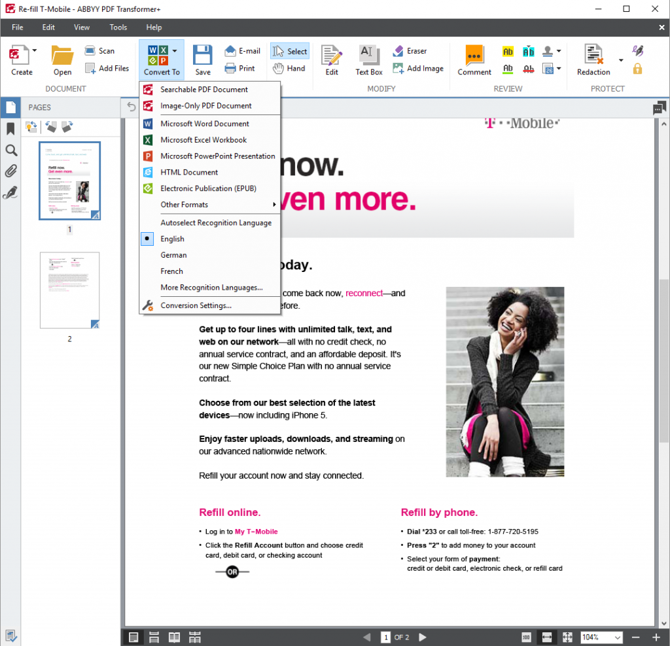Select English recognition language
670x646 pixels.
coord(172,239)
